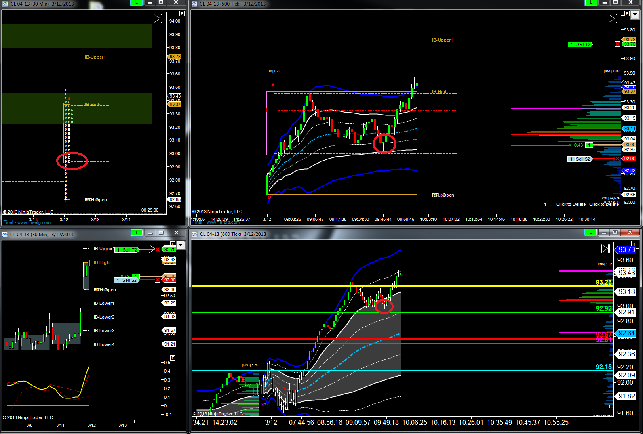Select the Sell S2 order label in bottom-left chart

(126, 280)
